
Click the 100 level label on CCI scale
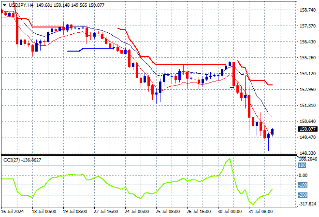(x=303, y=165)
